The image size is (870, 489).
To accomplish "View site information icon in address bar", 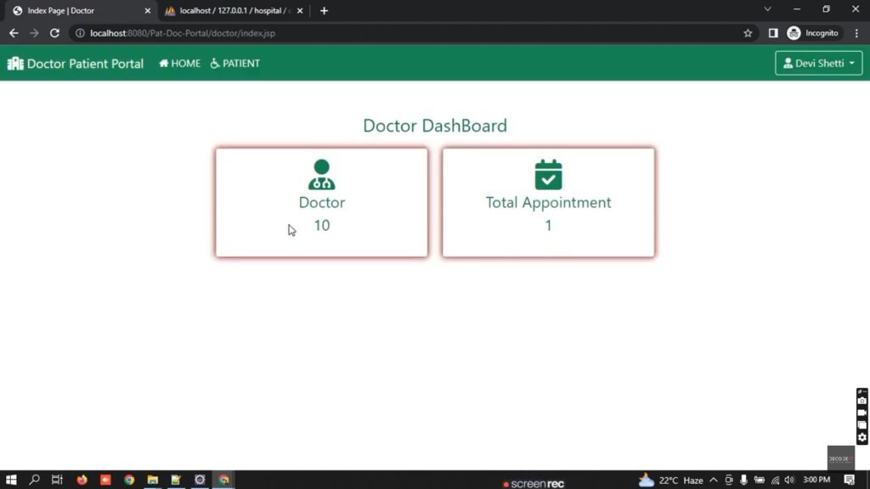I will point(80,33).
